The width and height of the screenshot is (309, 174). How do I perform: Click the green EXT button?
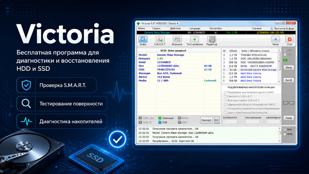217,120
